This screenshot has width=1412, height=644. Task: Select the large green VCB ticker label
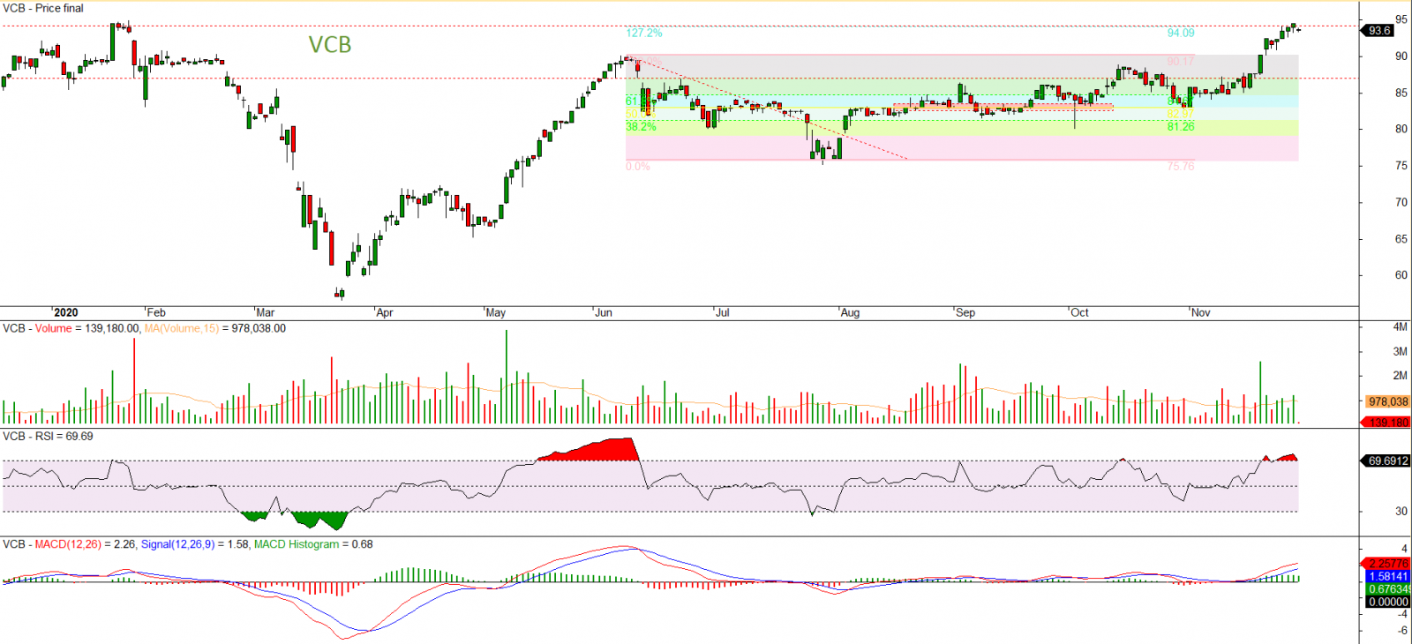[x=330, y=44]
